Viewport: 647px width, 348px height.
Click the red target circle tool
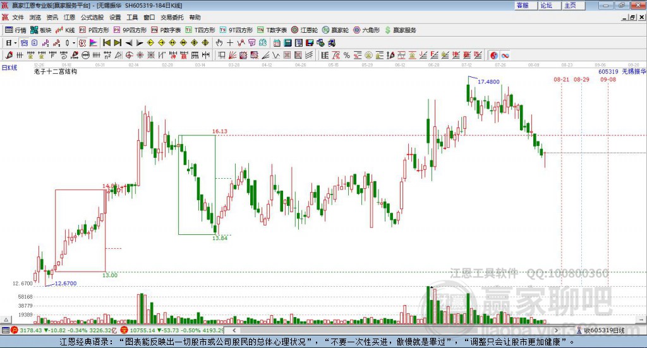129,55
